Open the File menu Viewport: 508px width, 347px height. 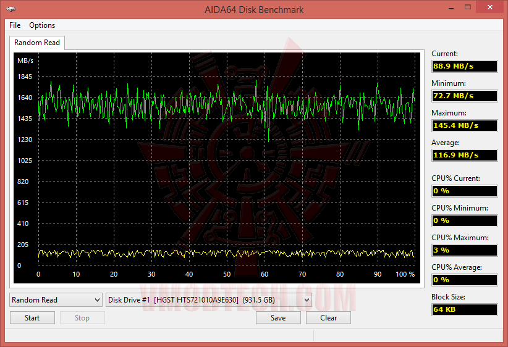[x=15, y=25]
